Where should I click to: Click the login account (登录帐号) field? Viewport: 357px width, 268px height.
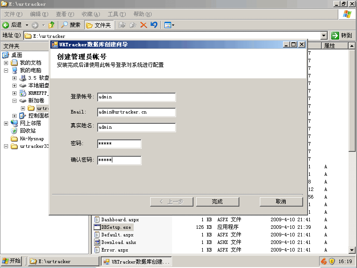click(x=136, y=97)
